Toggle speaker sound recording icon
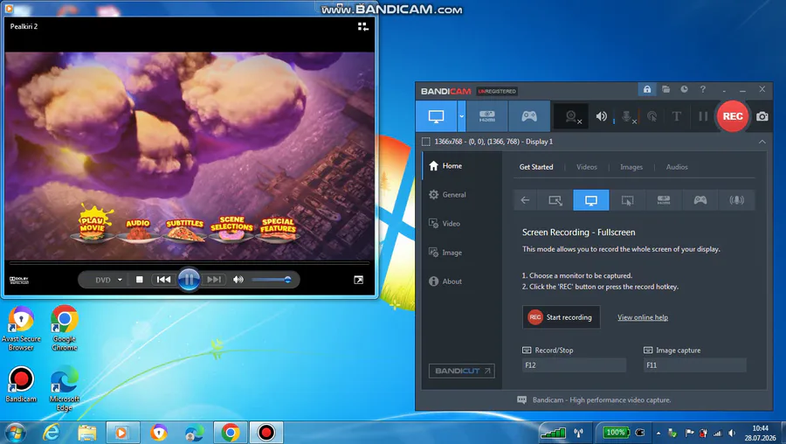The height and width of the screenshot is (444, 786). pyautogui.click(x=601, y=116)
